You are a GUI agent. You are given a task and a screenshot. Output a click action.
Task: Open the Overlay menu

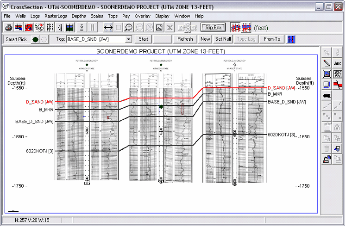142,16
